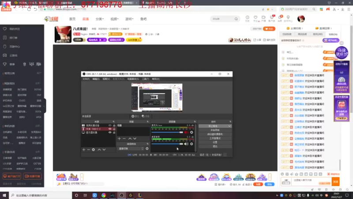The height and width of the screenshot is (199, 353).
Task: Click 设置 settings button in OBS controls
Action: coord(215,142)
